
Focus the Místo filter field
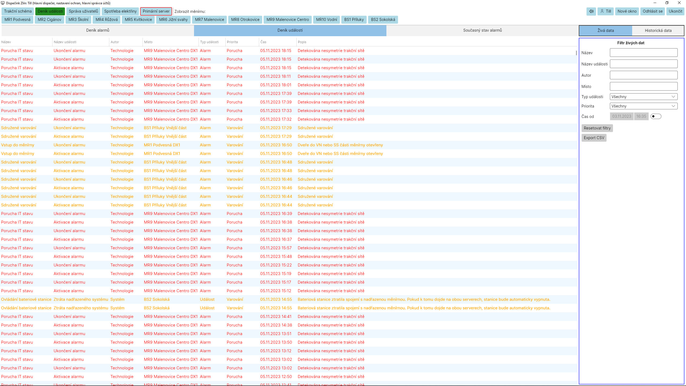pos(644,86)
